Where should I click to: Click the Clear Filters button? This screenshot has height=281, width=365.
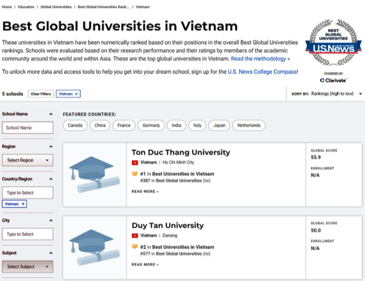pyautogui.click(x=41, y=94)
